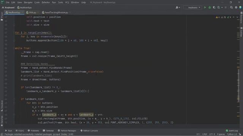Click the lock read-only icon in status bar
The image size is (243, 136).
(x=240, y=134)
